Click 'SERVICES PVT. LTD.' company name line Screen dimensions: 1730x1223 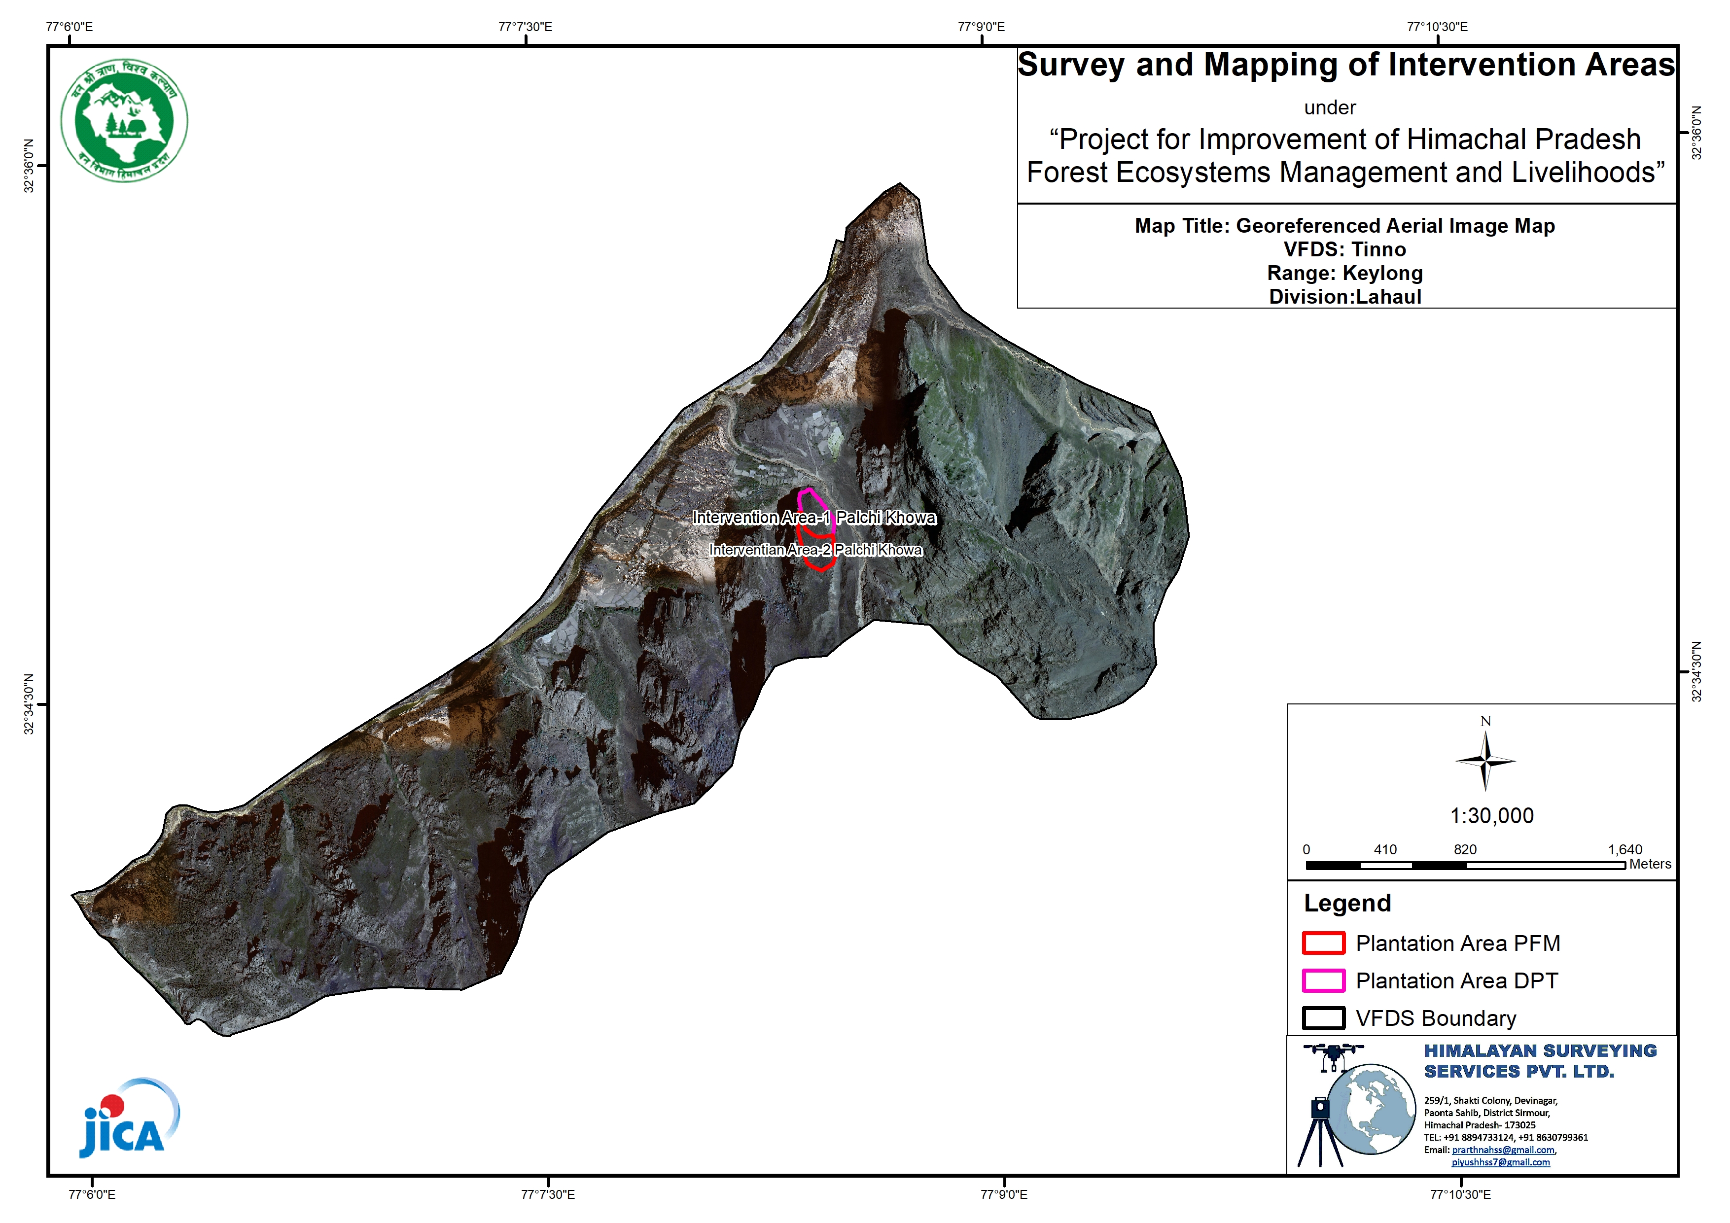pyautogui.click(x=1519, y=1072)
